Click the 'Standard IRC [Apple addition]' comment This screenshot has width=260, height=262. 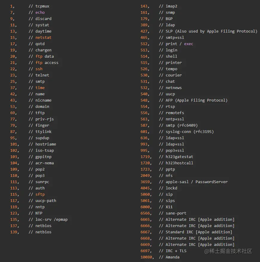[x=199, y=232]
